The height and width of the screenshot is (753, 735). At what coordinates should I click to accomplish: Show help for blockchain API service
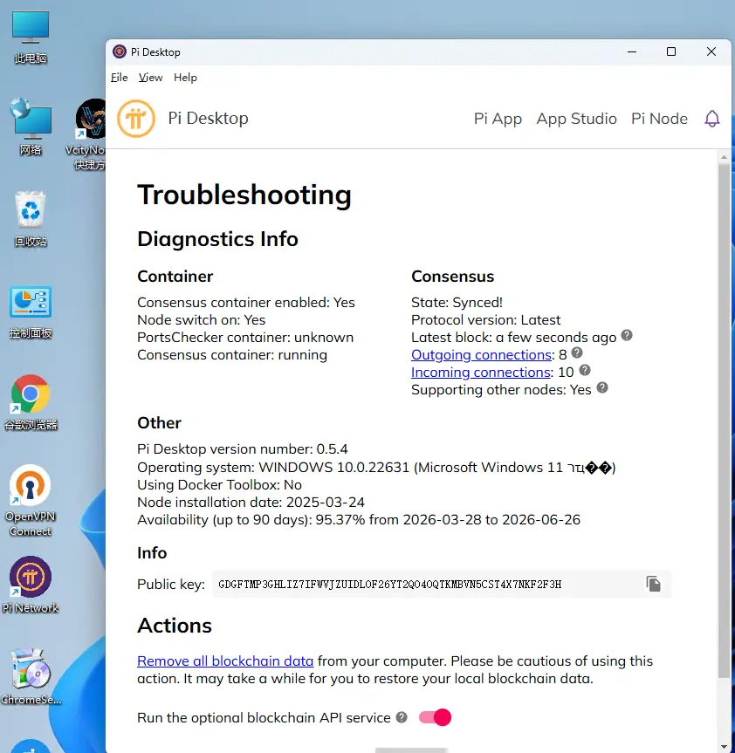[402, 717]
